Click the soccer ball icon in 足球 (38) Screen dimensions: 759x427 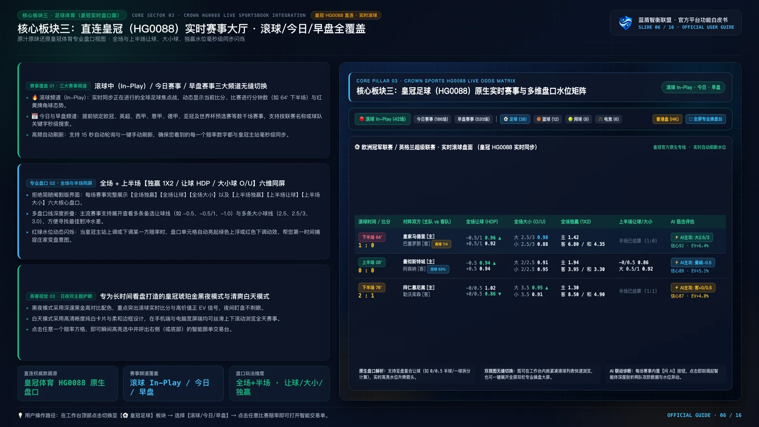tap(506, 119)
